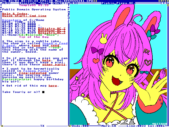
Task: Close the left terminal window with [X]
Action: tap(64, 3)
